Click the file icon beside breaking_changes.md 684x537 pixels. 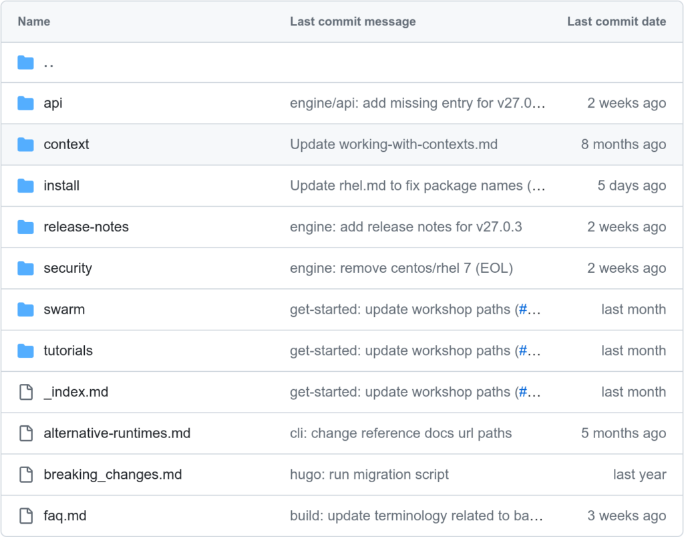(25, 474)
